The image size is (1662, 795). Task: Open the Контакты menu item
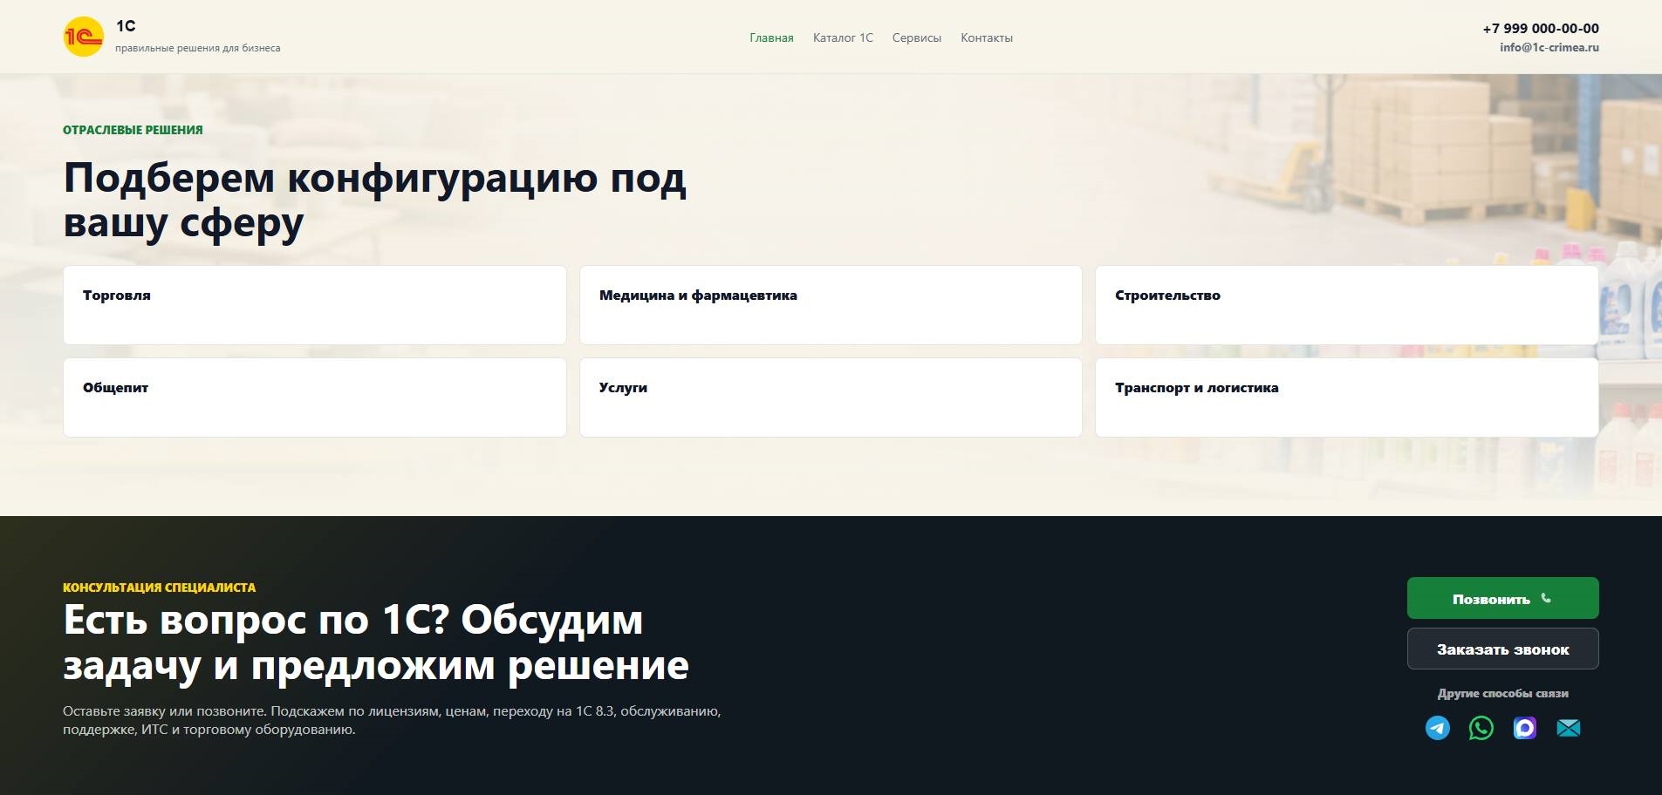coord(987,37)
